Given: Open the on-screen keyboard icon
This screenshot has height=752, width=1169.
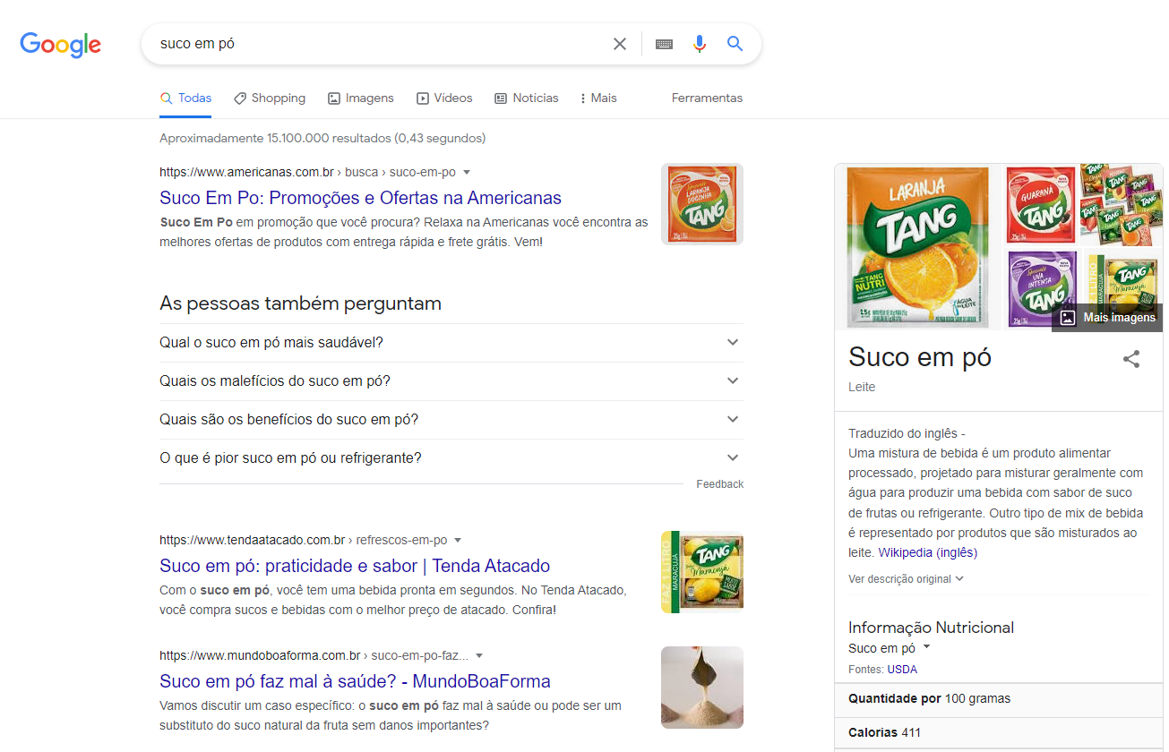Looking at the screenshot, I should (664, 44).
